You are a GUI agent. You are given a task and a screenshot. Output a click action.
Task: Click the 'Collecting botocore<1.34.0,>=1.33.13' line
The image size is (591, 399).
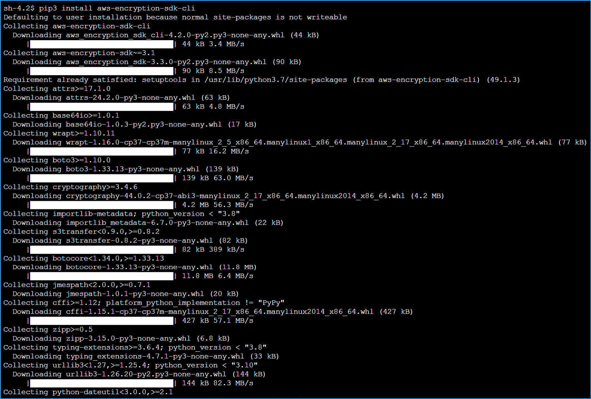84,258
